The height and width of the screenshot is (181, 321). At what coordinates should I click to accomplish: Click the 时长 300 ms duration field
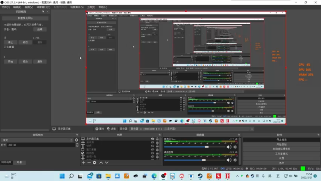tap(41, 145)
